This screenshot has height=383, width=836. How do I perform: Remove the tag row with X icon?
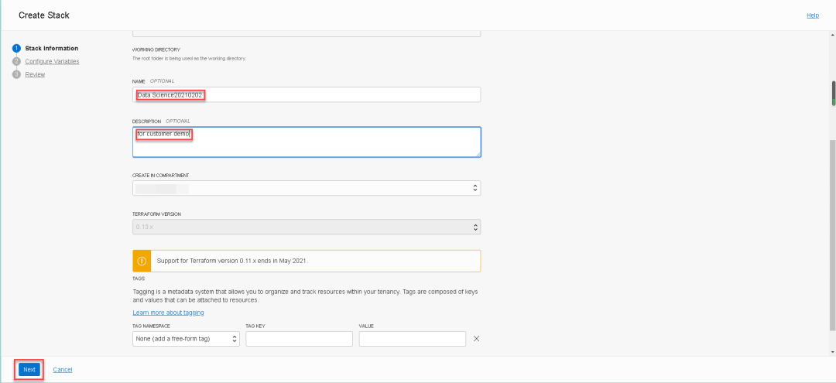(x=476, y=339)
